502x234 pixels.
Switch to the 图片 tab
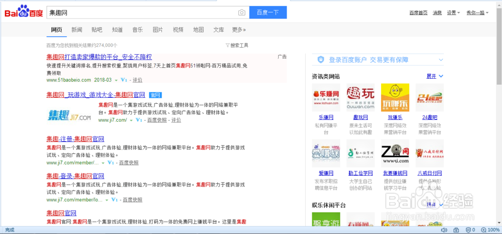point(158,30)
